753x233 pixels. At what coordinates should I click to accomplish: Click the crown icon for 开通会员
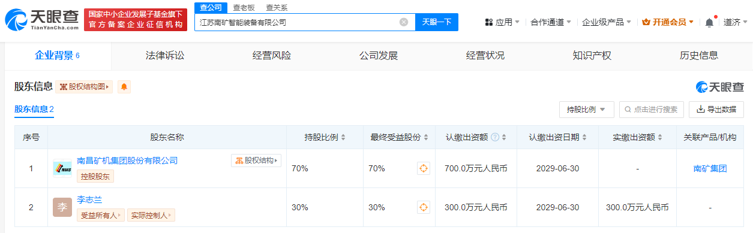(x=646, y=22)
